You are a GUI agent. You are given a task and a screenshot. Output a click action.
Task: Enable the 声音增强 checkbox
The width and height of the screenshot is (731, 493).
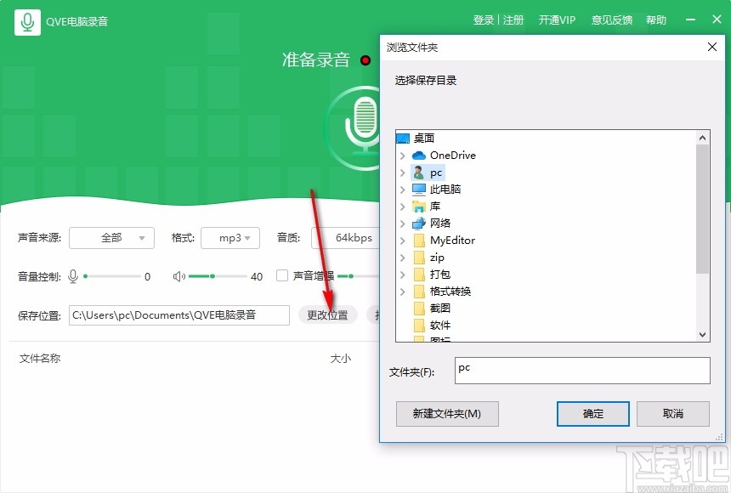point(282,276)
